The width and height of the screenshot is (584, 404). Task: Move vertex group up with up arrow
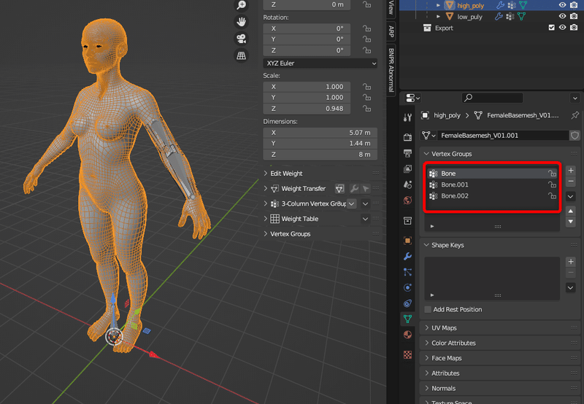(571, 211)
